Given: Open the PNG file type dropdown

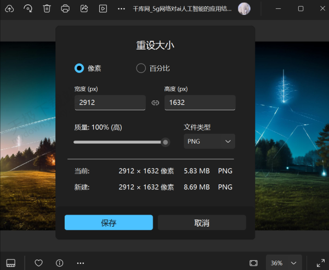Looking at the screenshot, I should (209, 141).
